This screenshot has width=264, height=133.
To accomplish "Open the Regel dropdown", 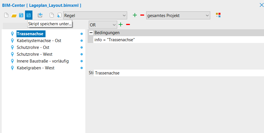I will (x=95, y=15).
